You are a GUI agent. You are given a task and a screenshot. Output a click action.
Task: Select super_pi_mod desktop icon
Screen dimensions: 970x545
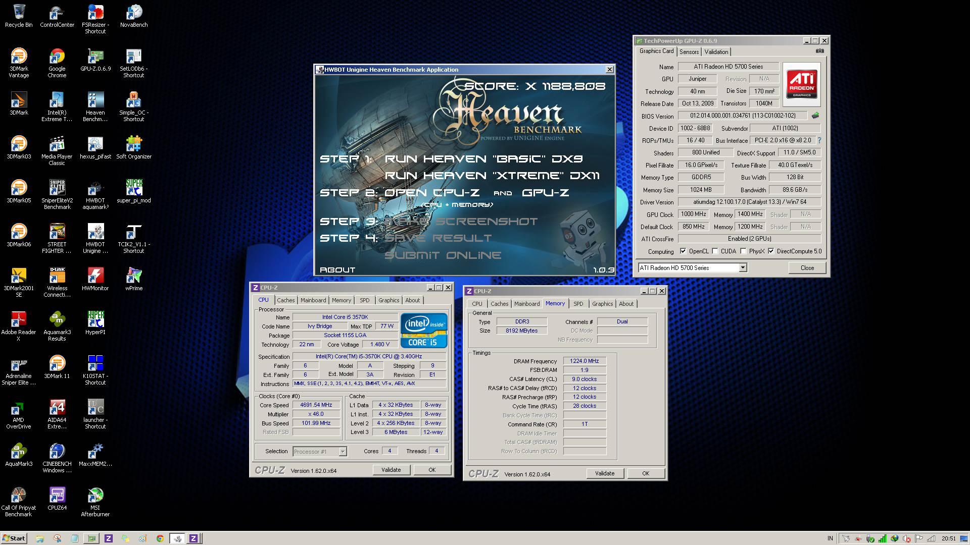(x=134, y=191)
